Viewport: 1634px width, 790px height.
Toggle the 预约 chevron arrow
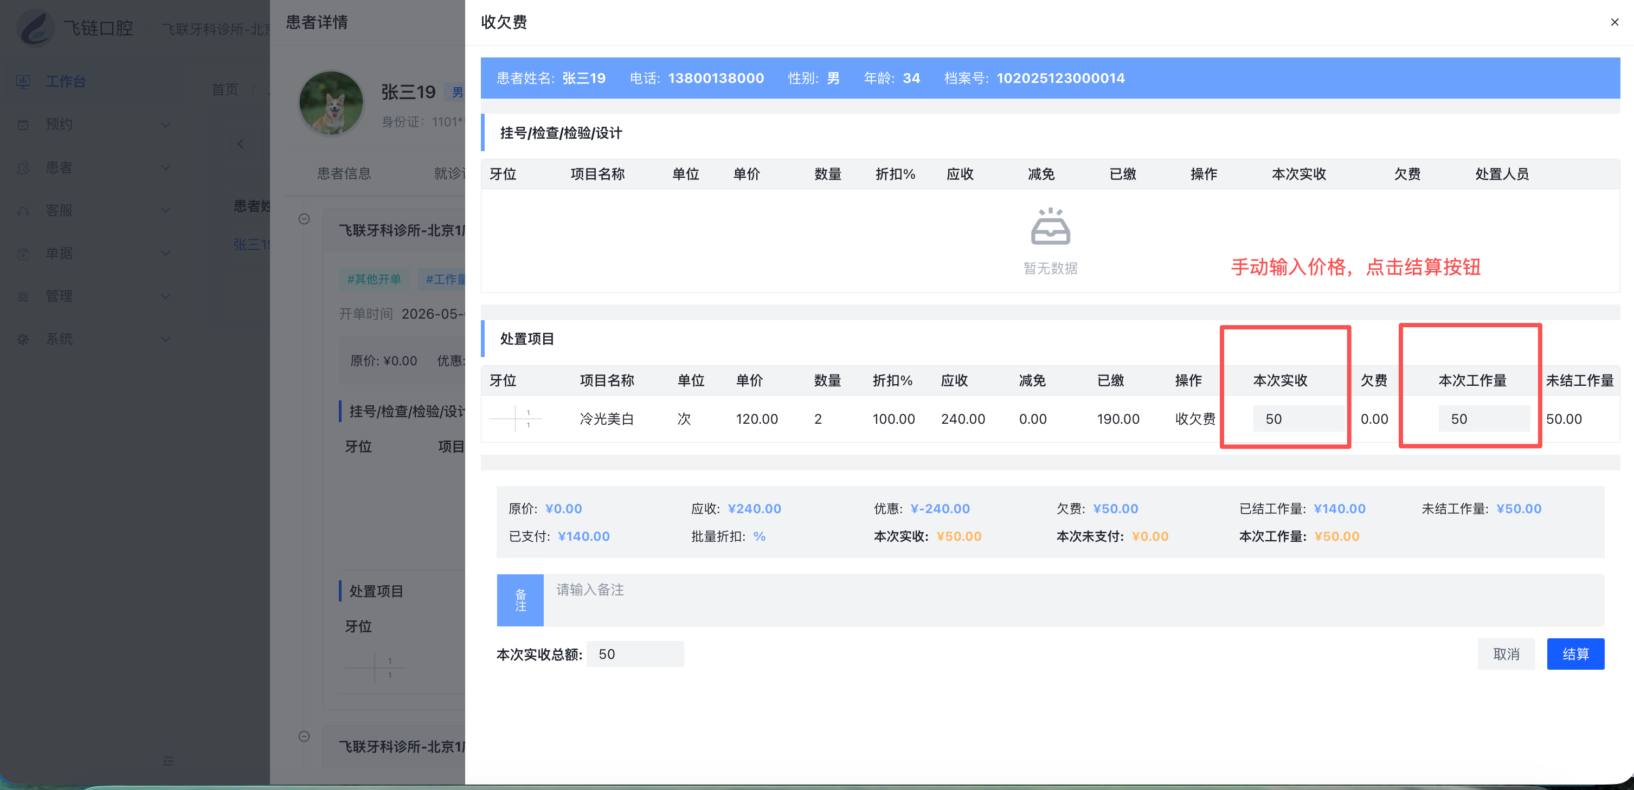point(165,124)
